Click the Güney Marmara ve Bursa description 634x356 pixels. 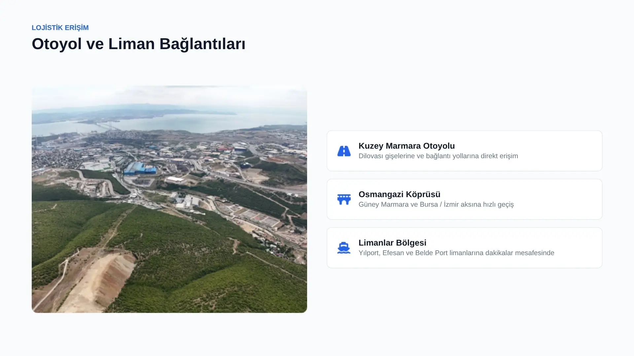point(436,204)
